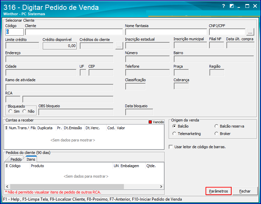Choose Telemarketing as sale origin
The height and width of the screenshot is (204, 261).
(x=174, y=134)
